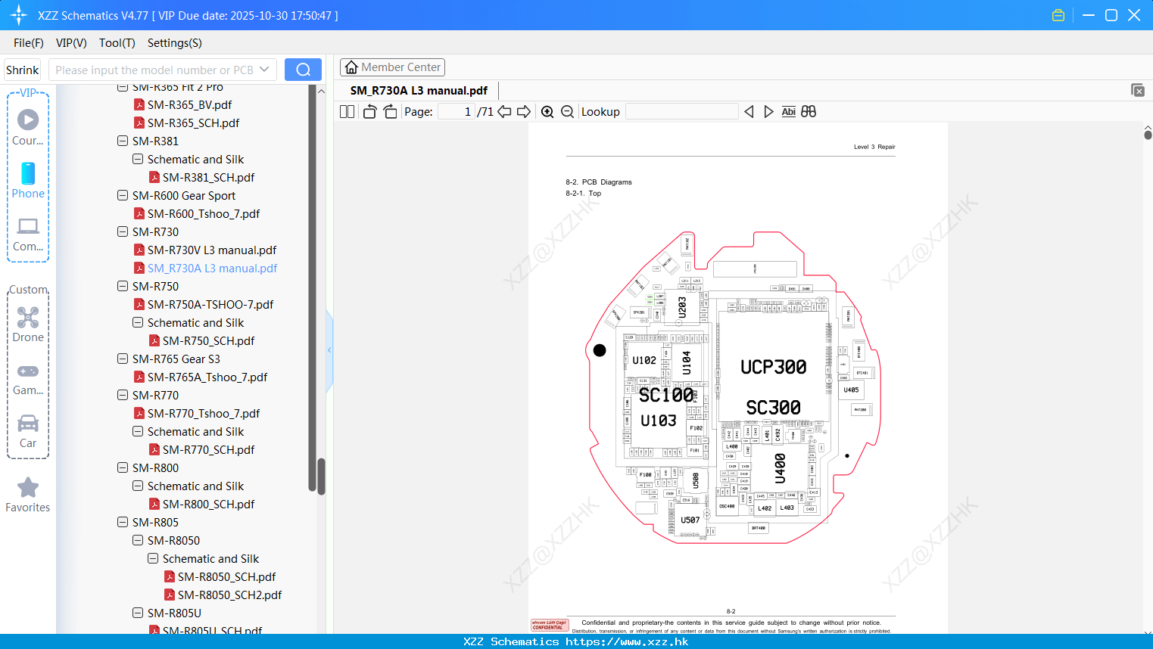
Task: Select the Phone category
Action: click(x=28, y=180)
